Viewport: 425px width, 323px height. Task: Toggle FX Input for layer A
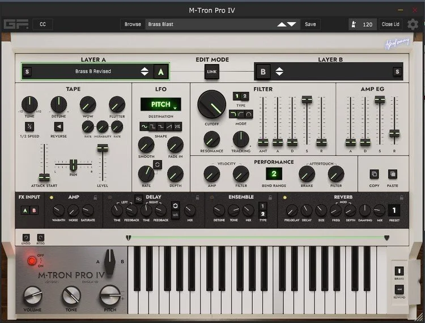[25, 210]
